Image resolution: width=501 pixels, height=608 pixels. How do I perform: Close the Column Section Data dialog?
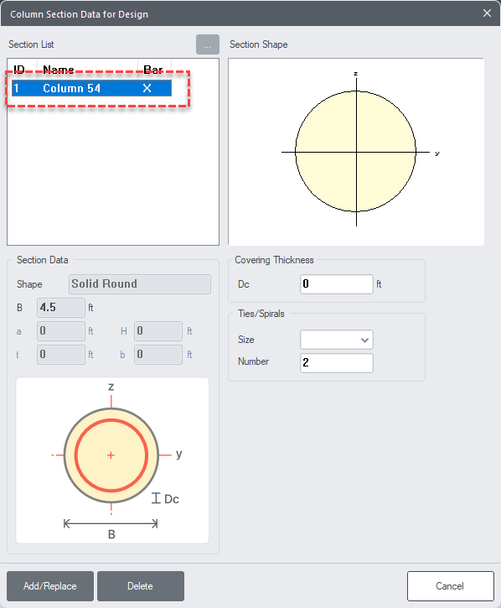pyautogui.click(x=487, y=13)
